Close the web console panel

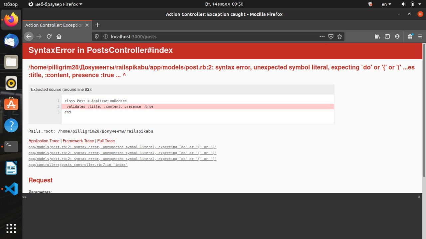(419, 197)
